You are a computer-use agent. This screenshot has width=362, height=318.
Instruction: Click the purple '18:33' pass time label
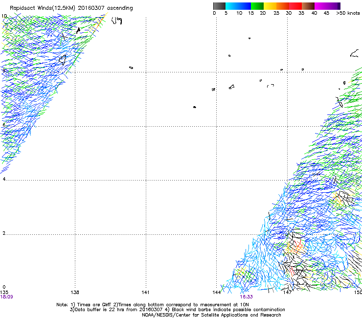pos(246,297)
